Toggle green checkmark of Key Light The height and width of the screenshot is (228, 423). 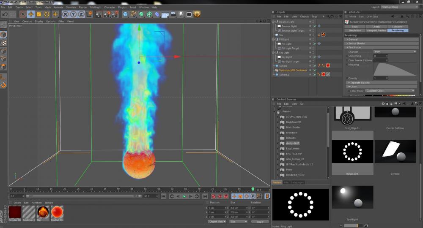coord(315,57)
